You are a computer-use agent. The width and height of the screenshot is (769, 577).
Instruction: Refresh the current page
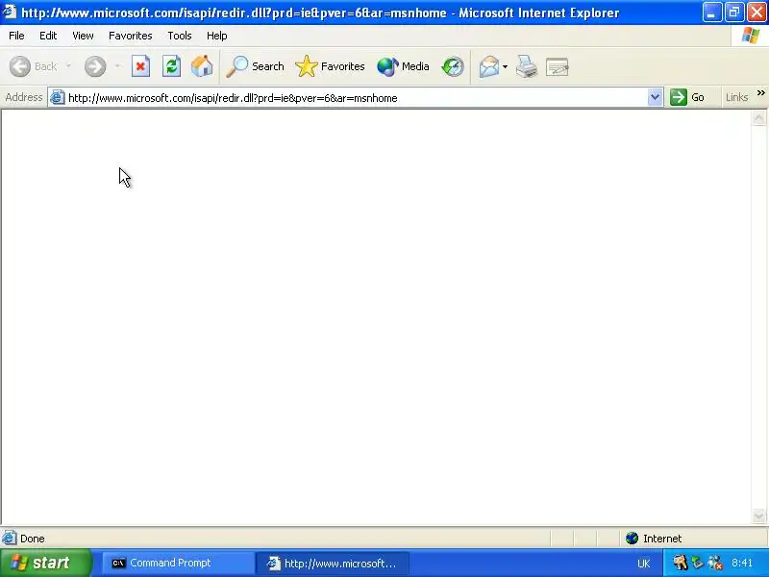tap(171, 66)
